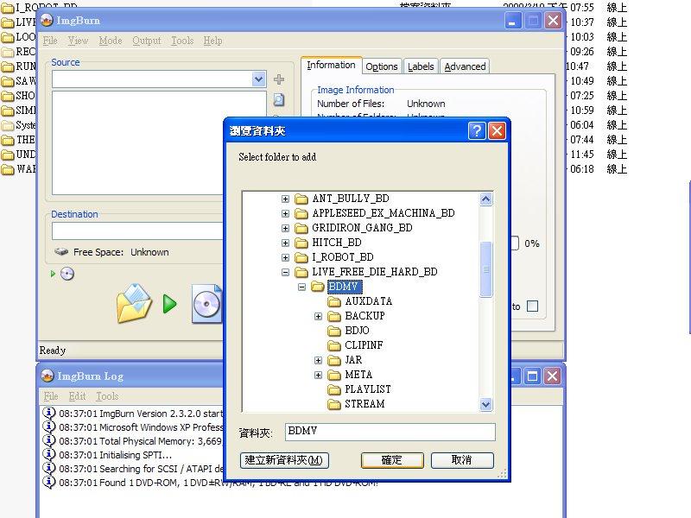Open the Output menu in ImgBurn
Screen dimensions: 691x518
(147, 41)
